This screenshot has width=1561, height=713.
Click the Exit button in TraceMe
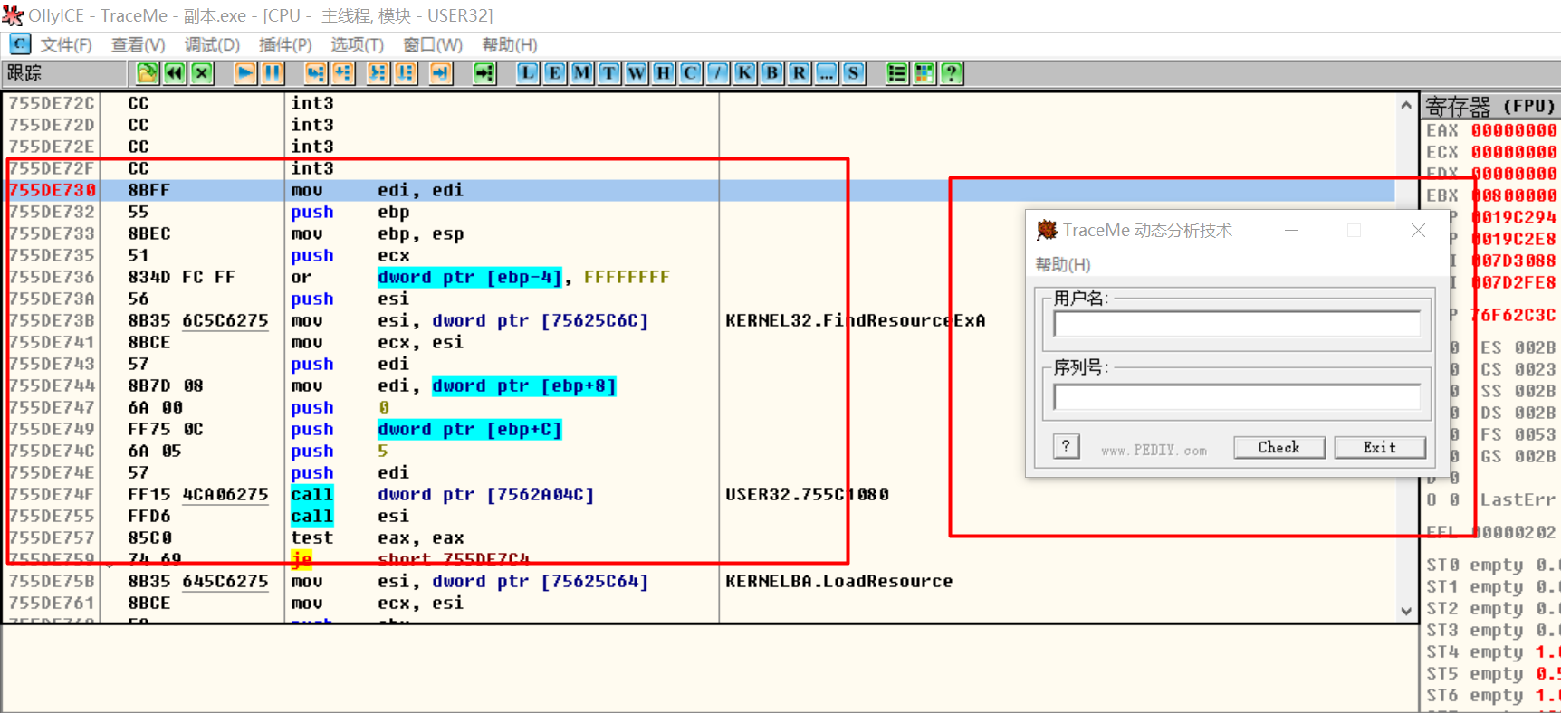tap(1380, 448)
